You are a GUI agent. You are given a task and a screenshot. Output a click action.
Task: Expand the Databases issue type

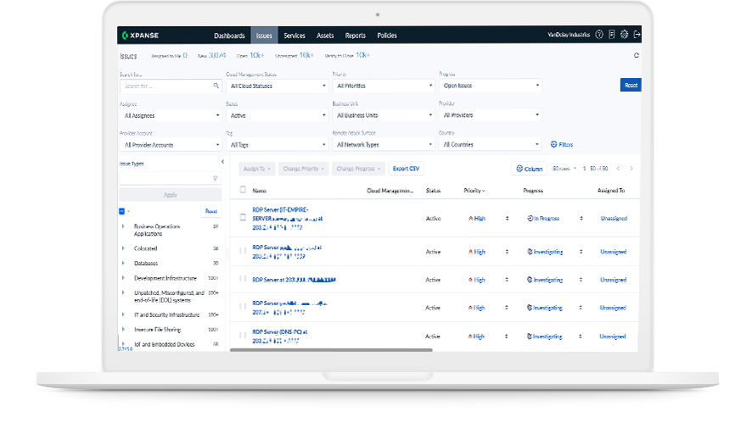(x=123, y=264)
